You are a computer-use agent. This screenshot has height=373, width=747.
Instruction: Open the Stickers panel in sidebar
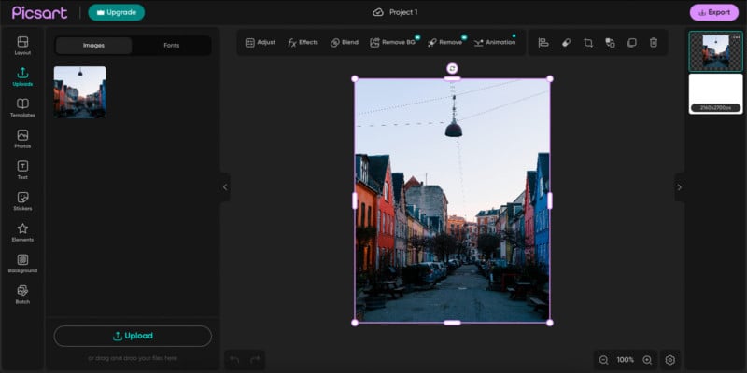coord(22,201)
